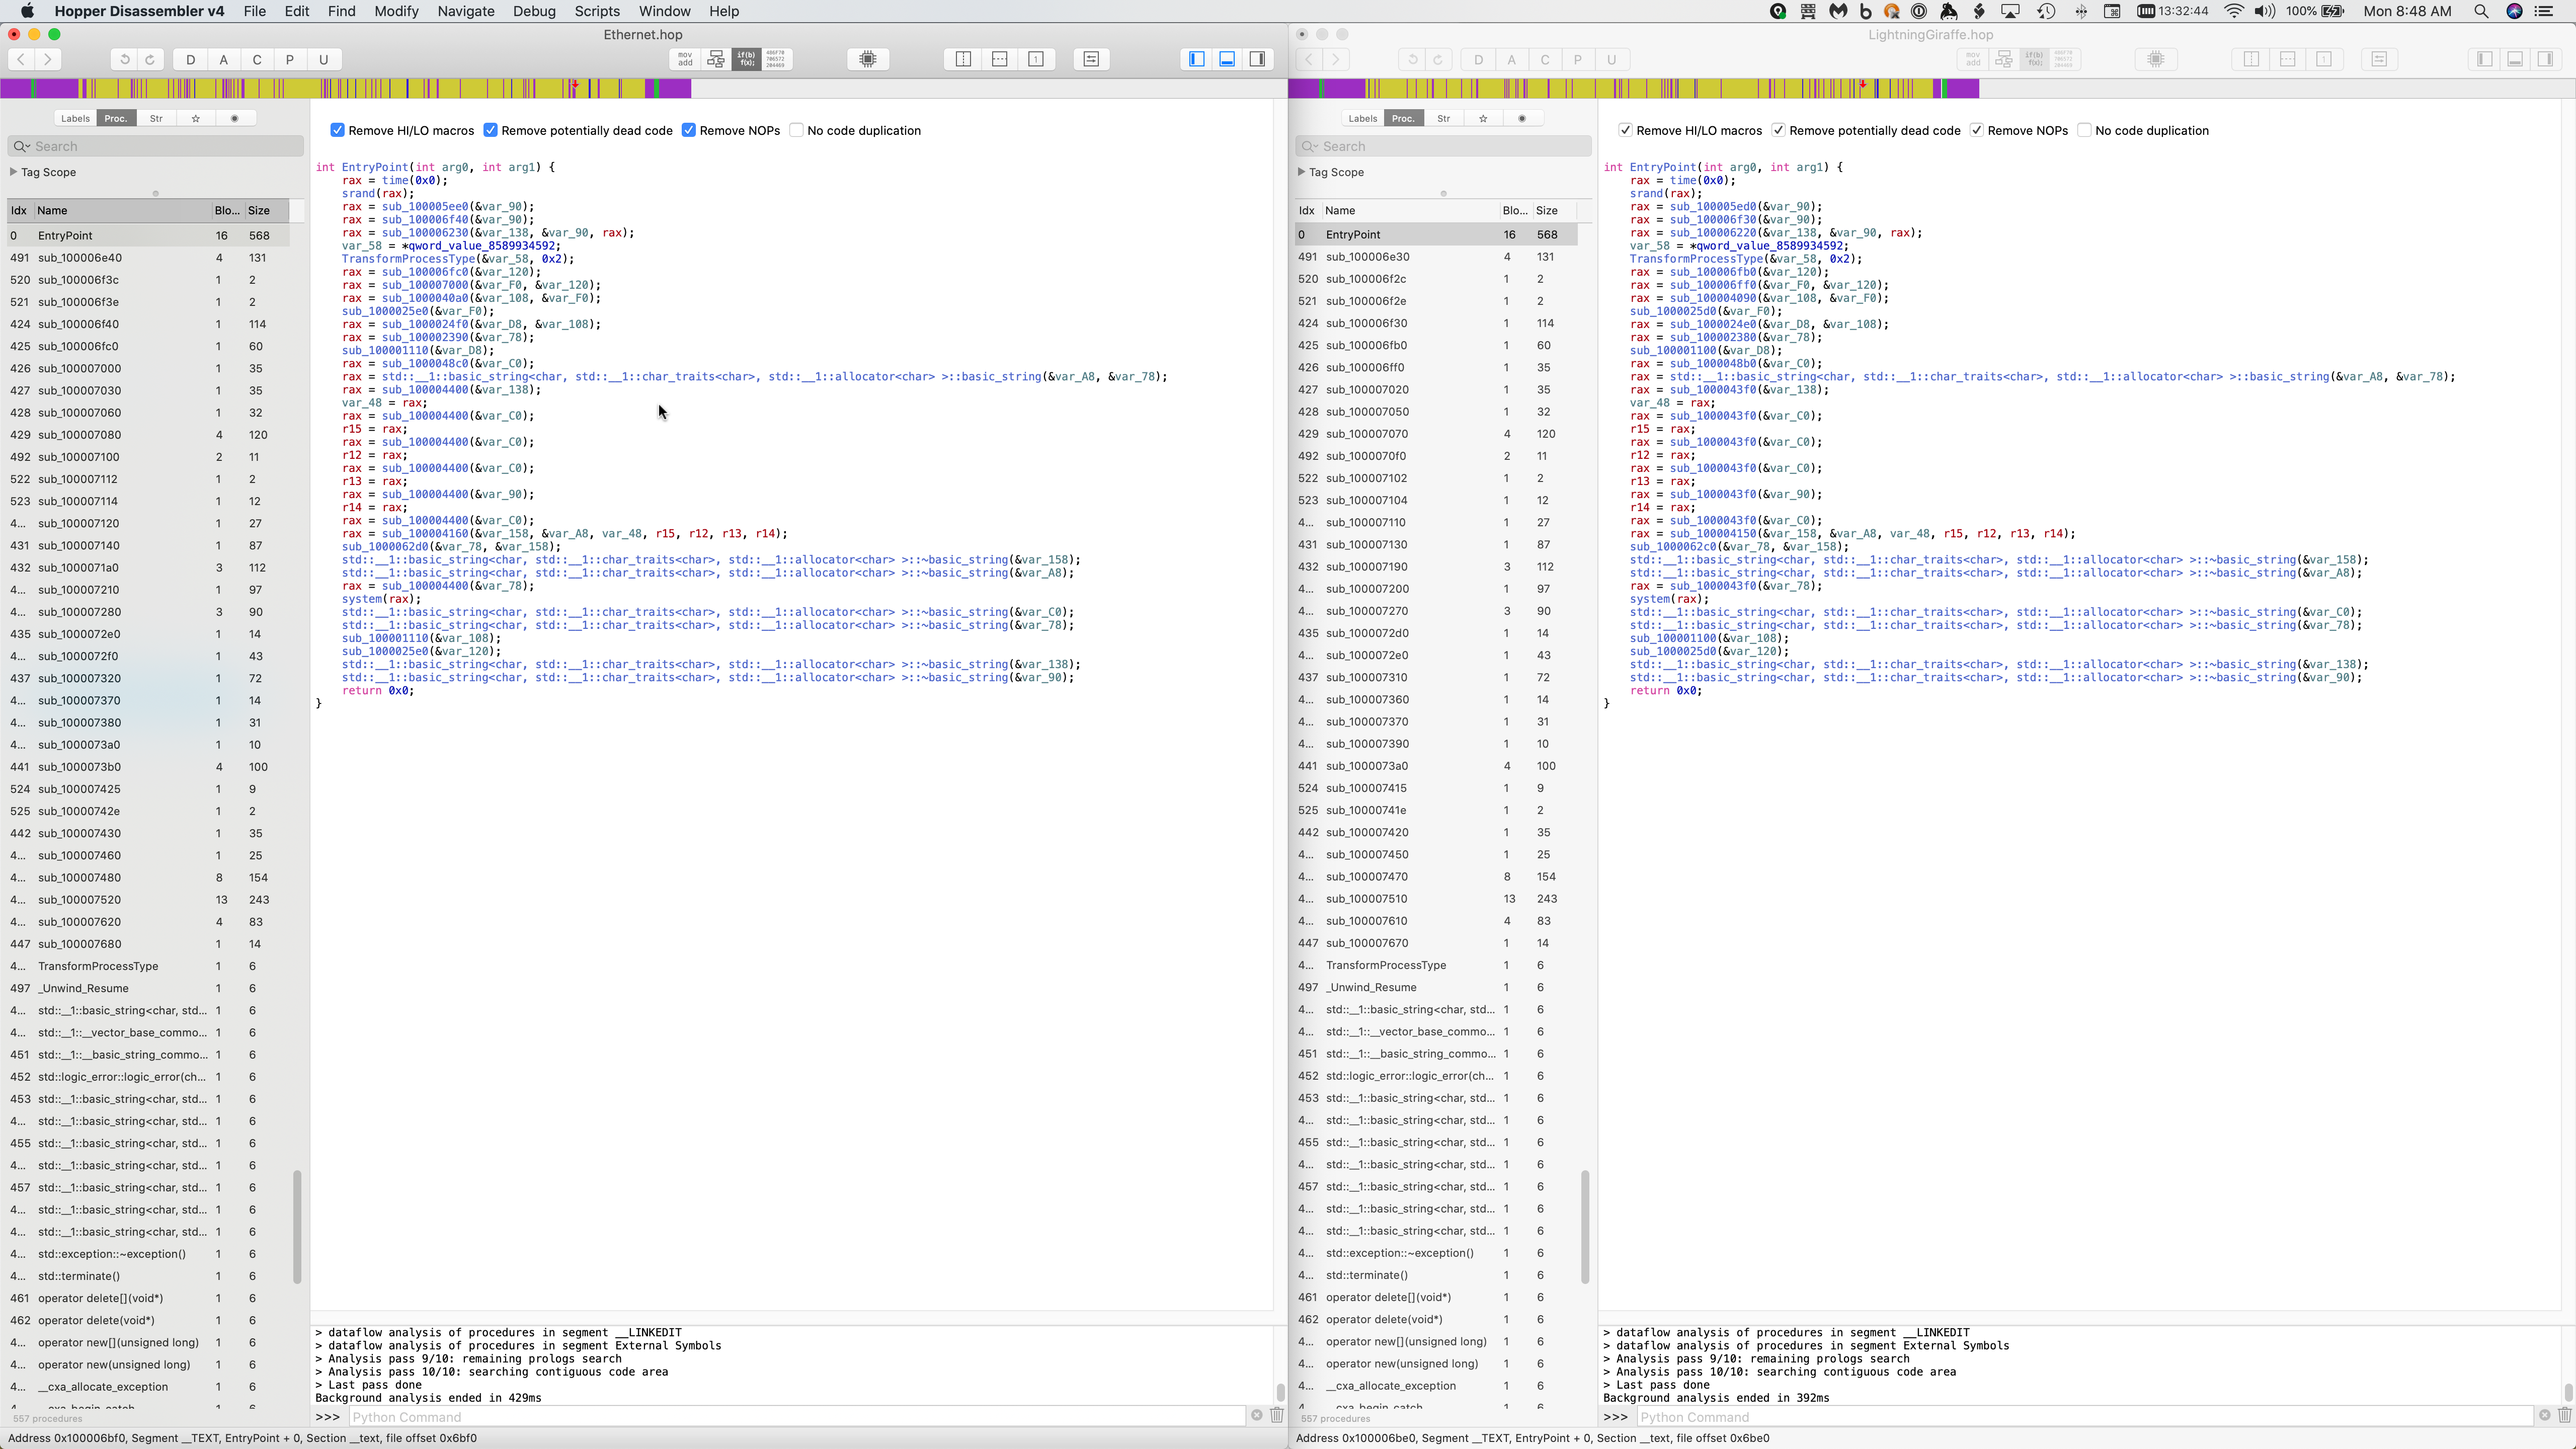Mark as Data with D button, Ethernet.hop
This screenshot has height=1449, width=2576.
coord(190,59)
